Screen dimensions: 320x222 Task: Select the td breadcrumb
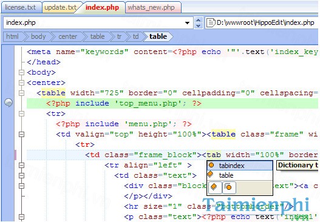point(136,36)
